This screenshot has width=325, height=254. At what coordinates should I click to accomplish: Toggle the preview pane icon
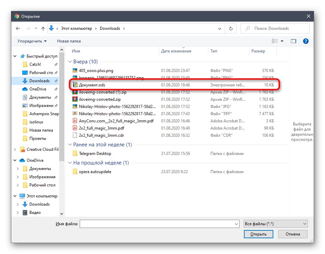point(293,41)
